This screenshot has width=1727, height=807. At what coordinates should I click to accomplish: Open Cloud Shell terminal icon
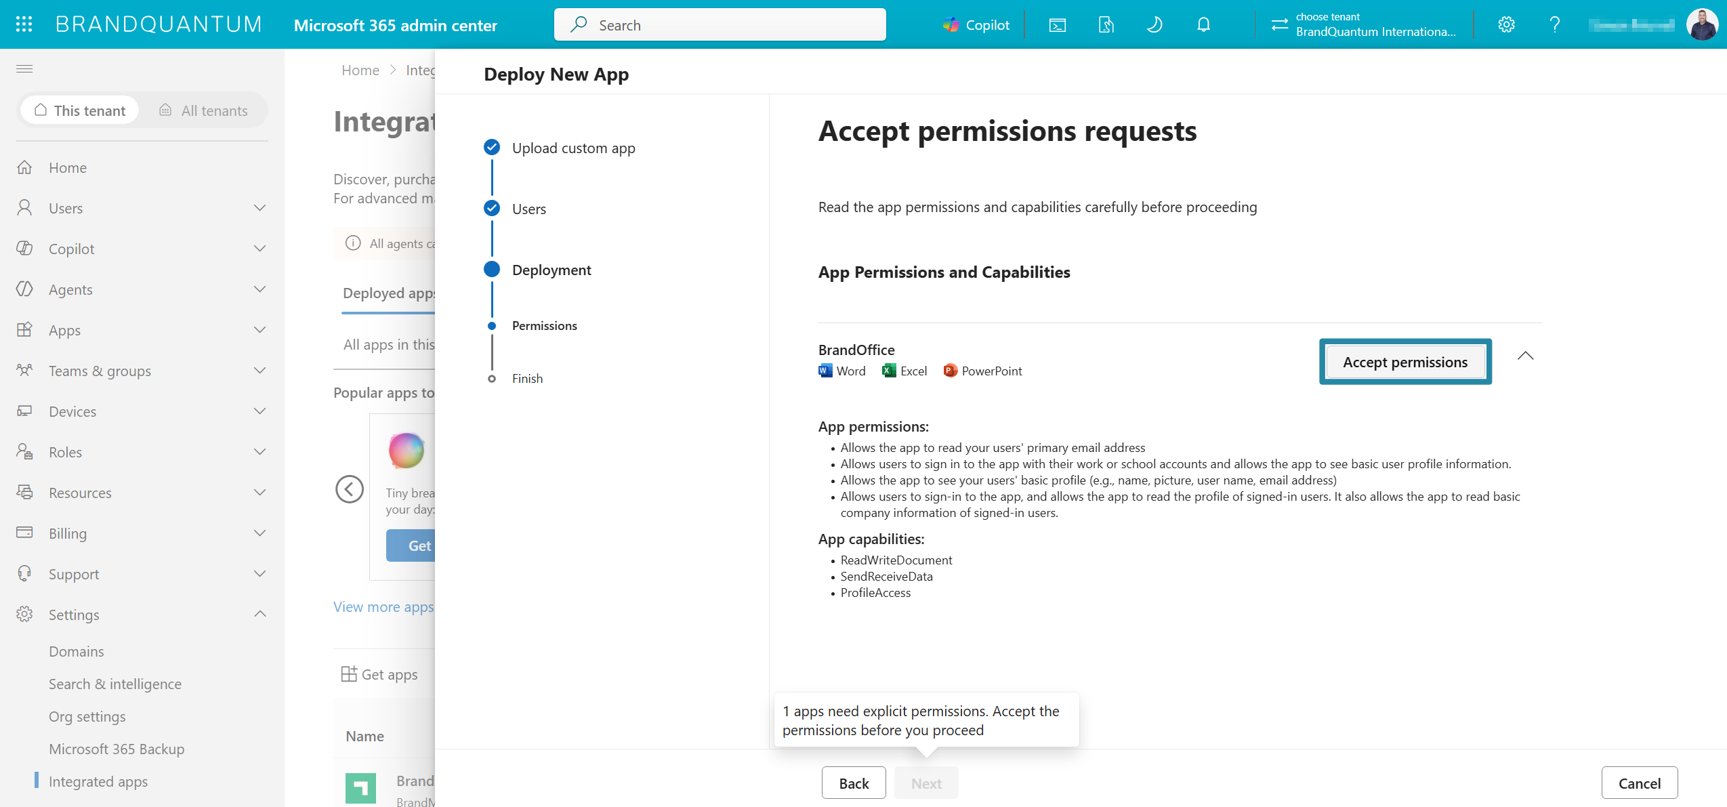tap(1057, 25)
